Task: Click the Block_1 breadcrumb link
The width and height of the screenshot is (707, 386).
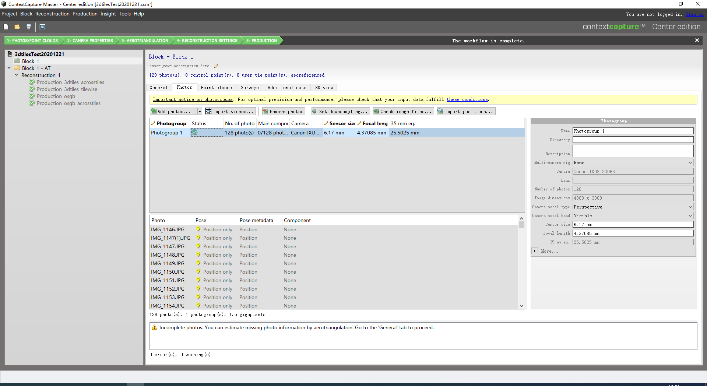Action: [x=183, y=57]
